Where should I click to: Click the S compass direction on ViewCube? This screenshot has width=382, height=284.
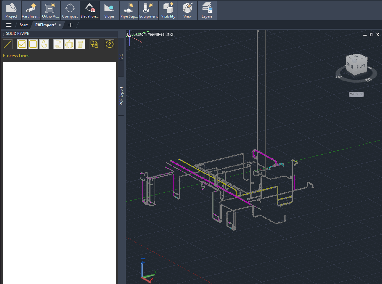(339, 77)
